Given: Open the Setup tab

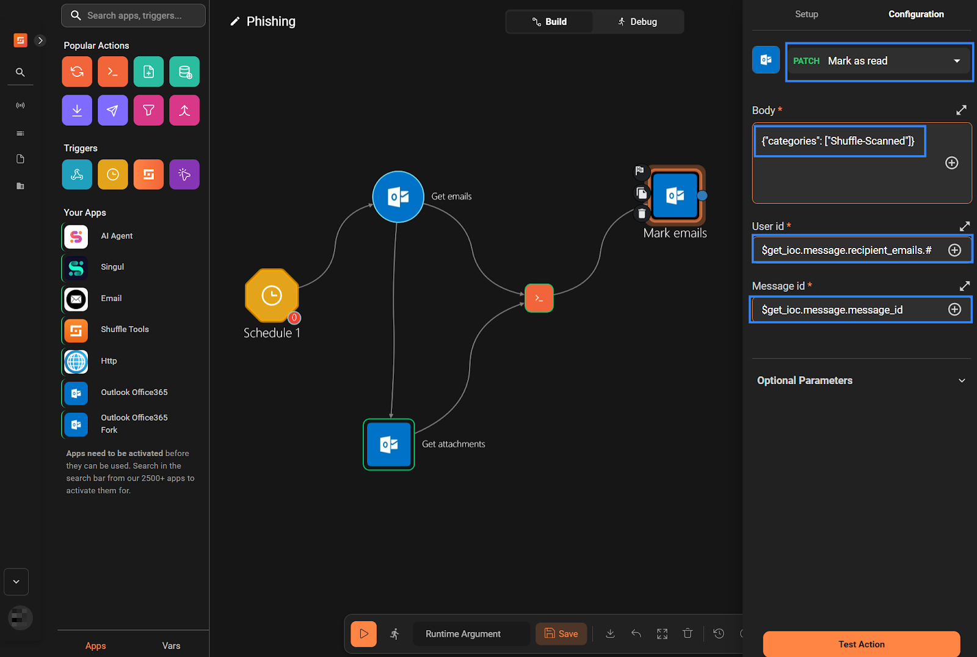Looking at the screenshot, I should (x=806, y=14).
